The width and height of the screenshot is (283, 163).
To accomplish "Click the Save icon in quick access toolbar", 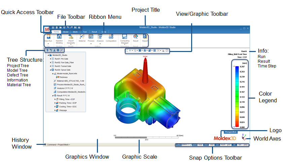I will pyautogui.click(x=53, y=28).
